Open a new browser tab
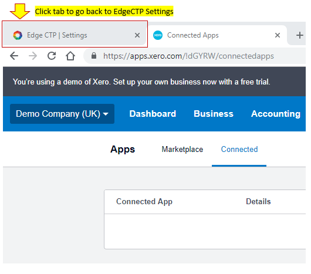 click(299, 35)
